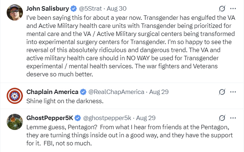
Task: Click the Grok icon on John Salisbury's post
Action: (x=222, y=8)
